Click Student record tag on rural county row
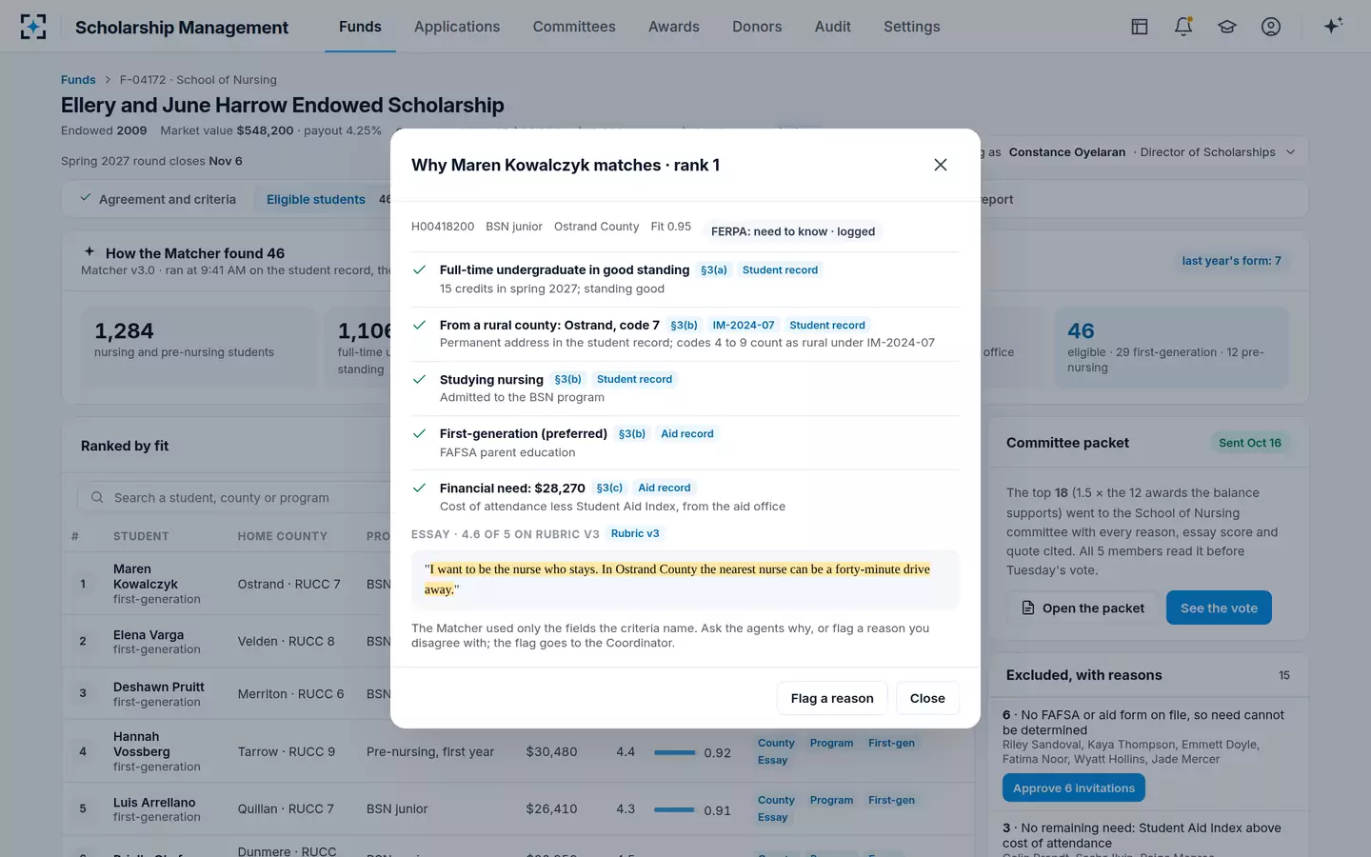 827,325
